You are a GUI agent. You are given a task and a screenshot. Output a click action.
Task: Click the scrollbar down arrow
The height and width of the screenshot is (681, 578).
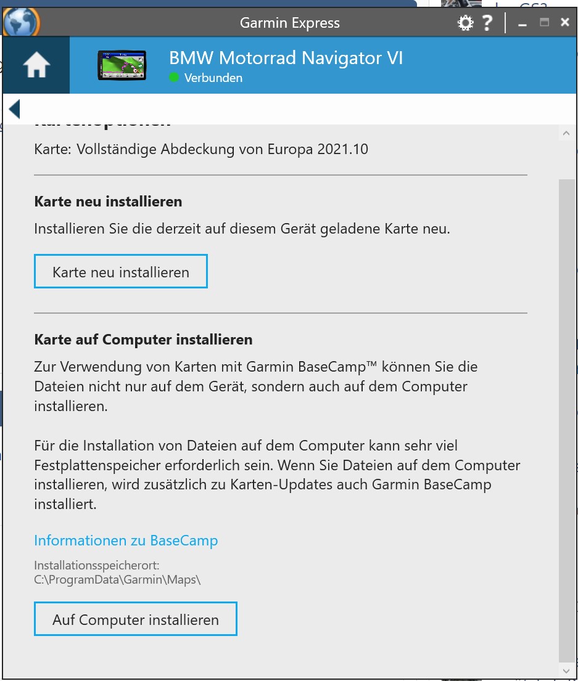click(566, 669)
